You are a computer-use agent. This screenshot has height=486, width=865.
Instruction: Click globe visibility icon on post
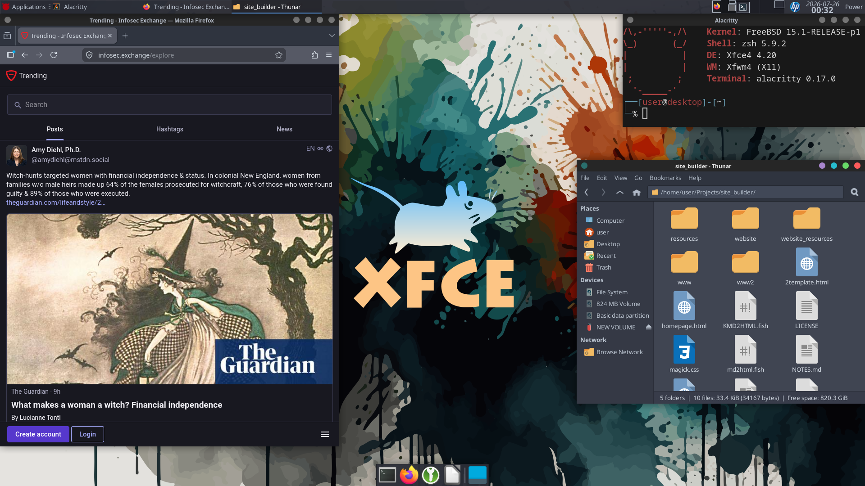pyautogui.click(x=329, y=148)
